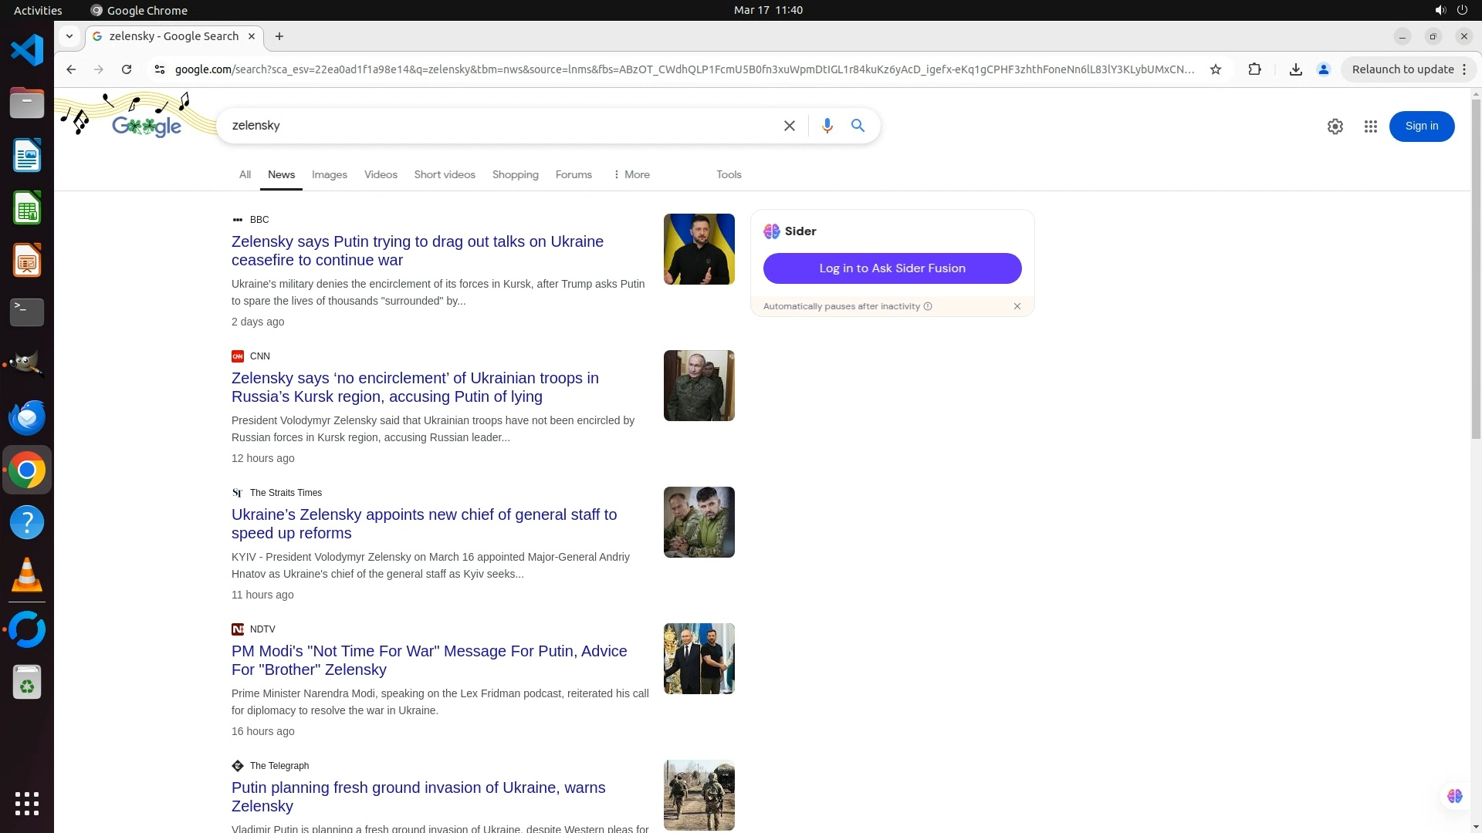Open Chrome extensions puzzle icon
This screenshot has width=1482, height=833.
pyautogui.click(x=1254, y=69)
